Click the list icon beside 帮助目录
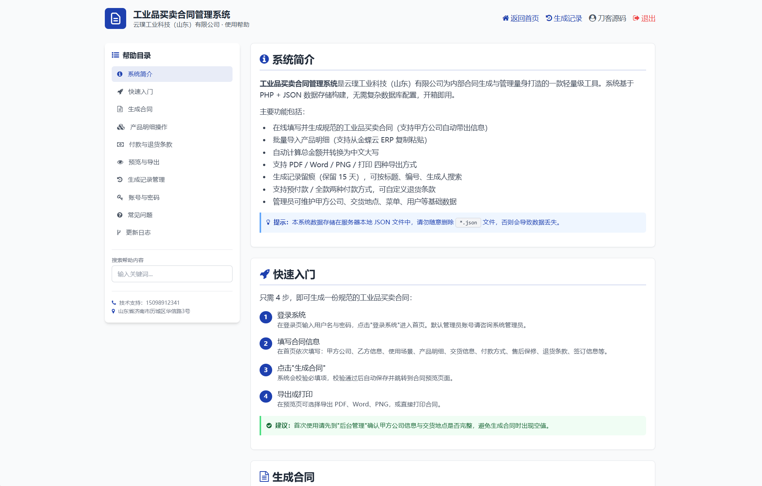The width and height of the screenshot is (762, 486). [116, 56]
